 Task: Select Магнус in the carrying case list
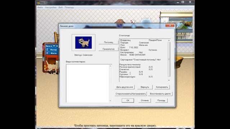(x=54, y=50)
